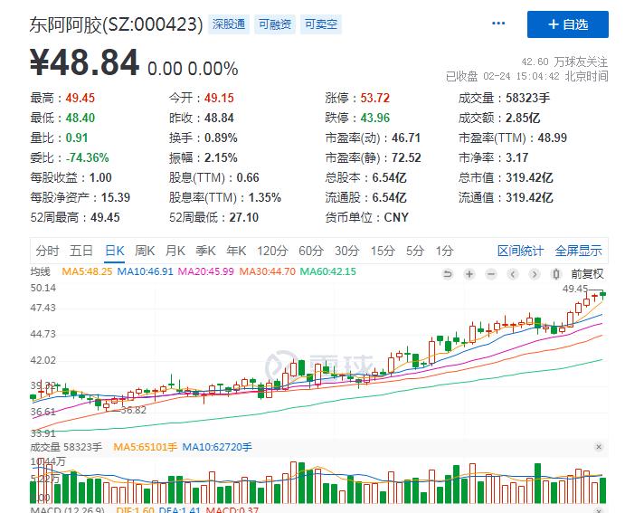This screenshot has height=513, width=625.
Task: Zoom in the K-line chart with plus icon
Action: click(469, 274)
